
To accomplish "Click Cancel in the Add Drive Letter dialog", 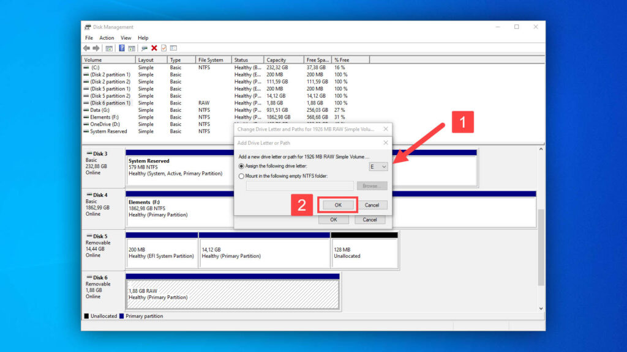I will click(372, 204).
